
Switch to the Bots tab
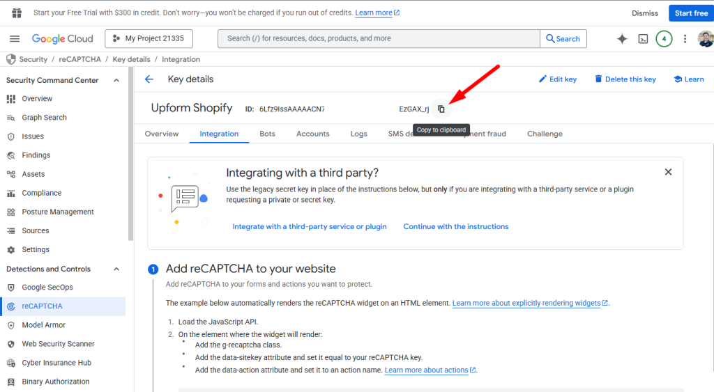pyautogui.click(x=267, y=134)
